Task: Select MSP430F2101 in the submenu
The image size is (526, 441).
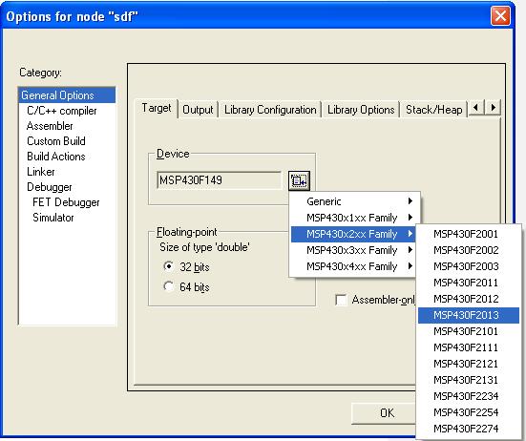Action: (x=469, y=331)
